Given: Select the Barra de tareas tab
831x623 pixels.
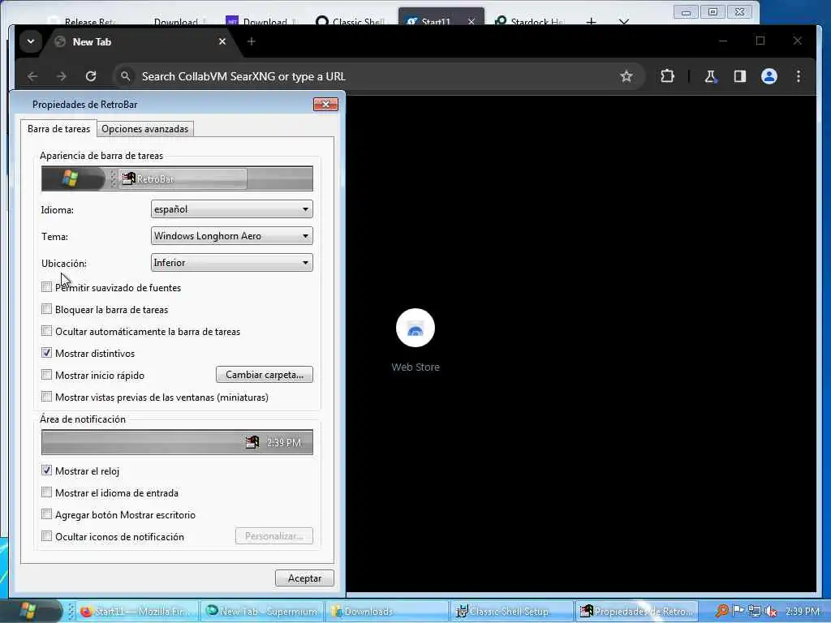Looking at the screenshot, I should coord(58,129).
